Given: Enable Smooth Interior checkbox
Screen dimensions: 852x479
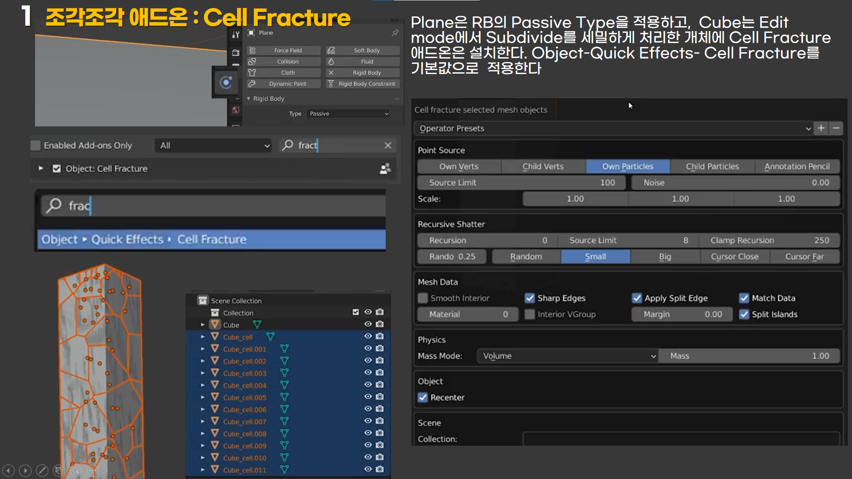Looking at the screenshot, I should tap(423, 298).
